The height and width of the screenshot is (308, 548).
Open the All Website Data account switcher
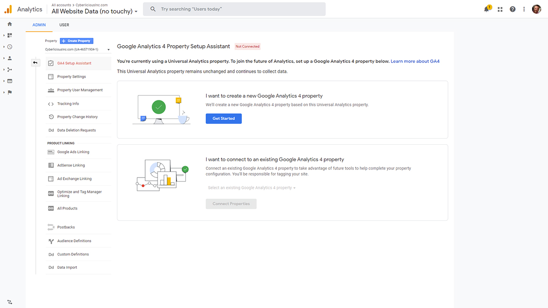point(94,11)
